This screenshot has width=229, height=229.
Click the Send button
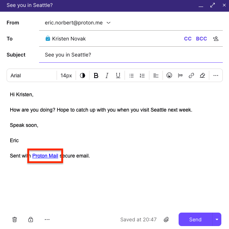(x=195, y=220)
